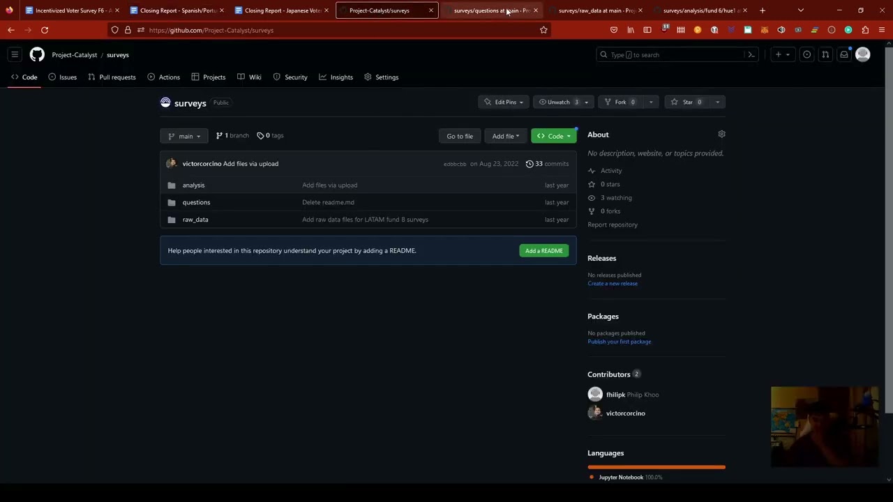The image size is (893, 502).
Task: Click the site lock padlock icon
Action: [128, 30]
